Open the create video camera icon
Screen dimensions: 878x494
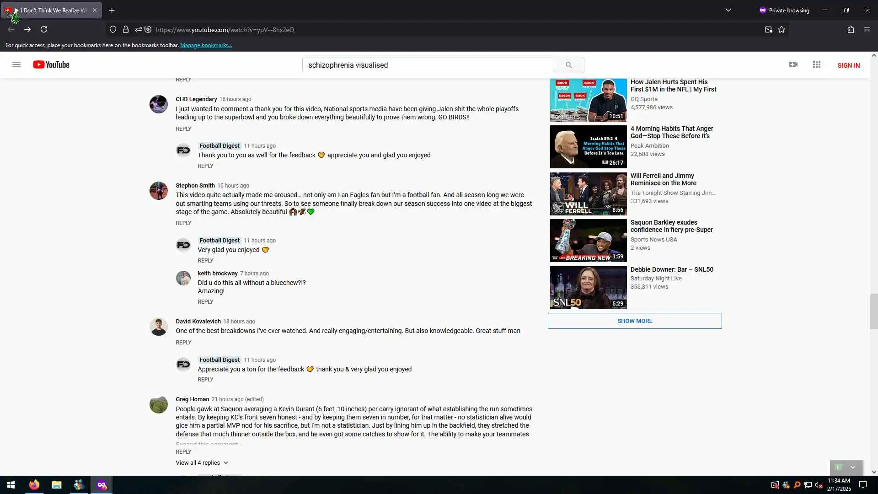793,64
